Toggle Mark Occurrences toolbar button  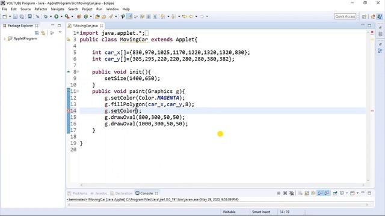(129, 16)
